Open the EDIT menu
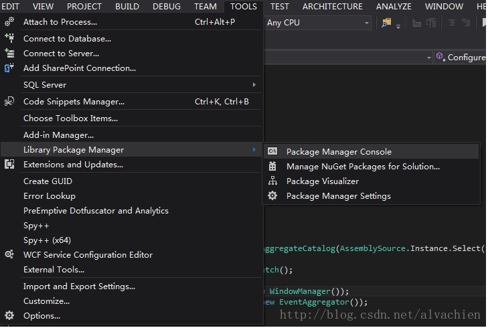Image resolution: width=488 pixels, height=328 pixels. [x=11, y=6]
